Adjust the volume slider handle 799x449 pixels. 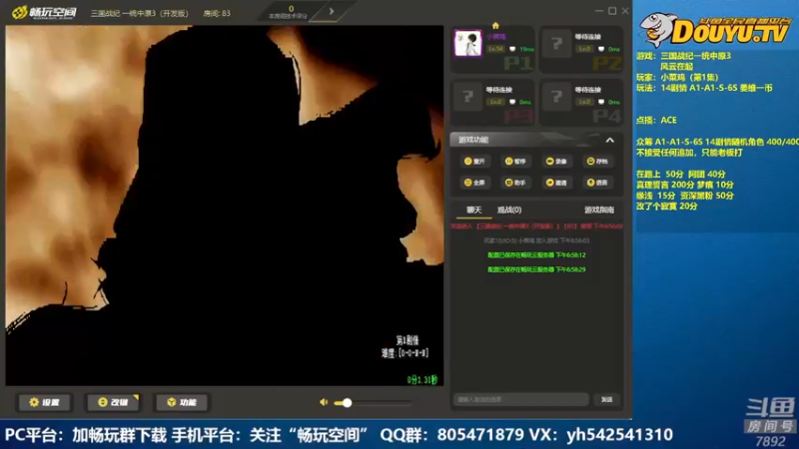[347, 403]
